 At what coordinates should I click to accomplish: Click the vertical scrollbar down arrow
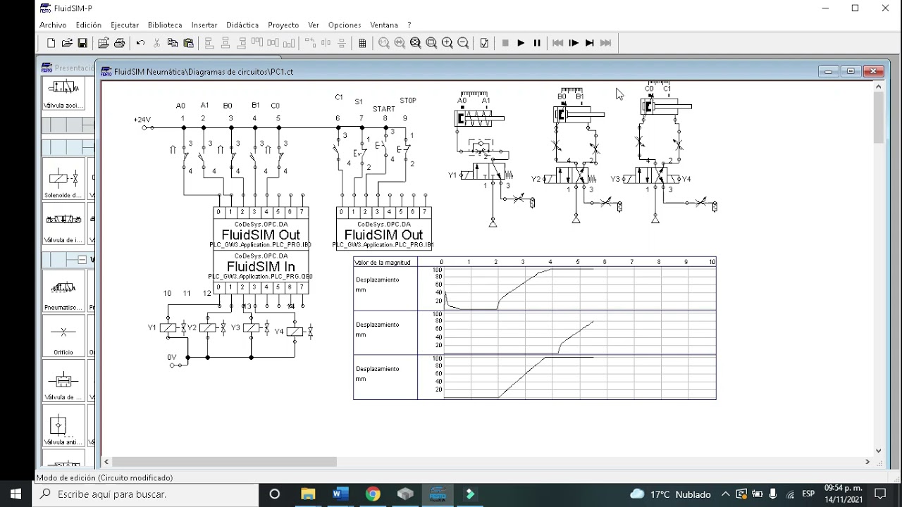pos(878,451)
